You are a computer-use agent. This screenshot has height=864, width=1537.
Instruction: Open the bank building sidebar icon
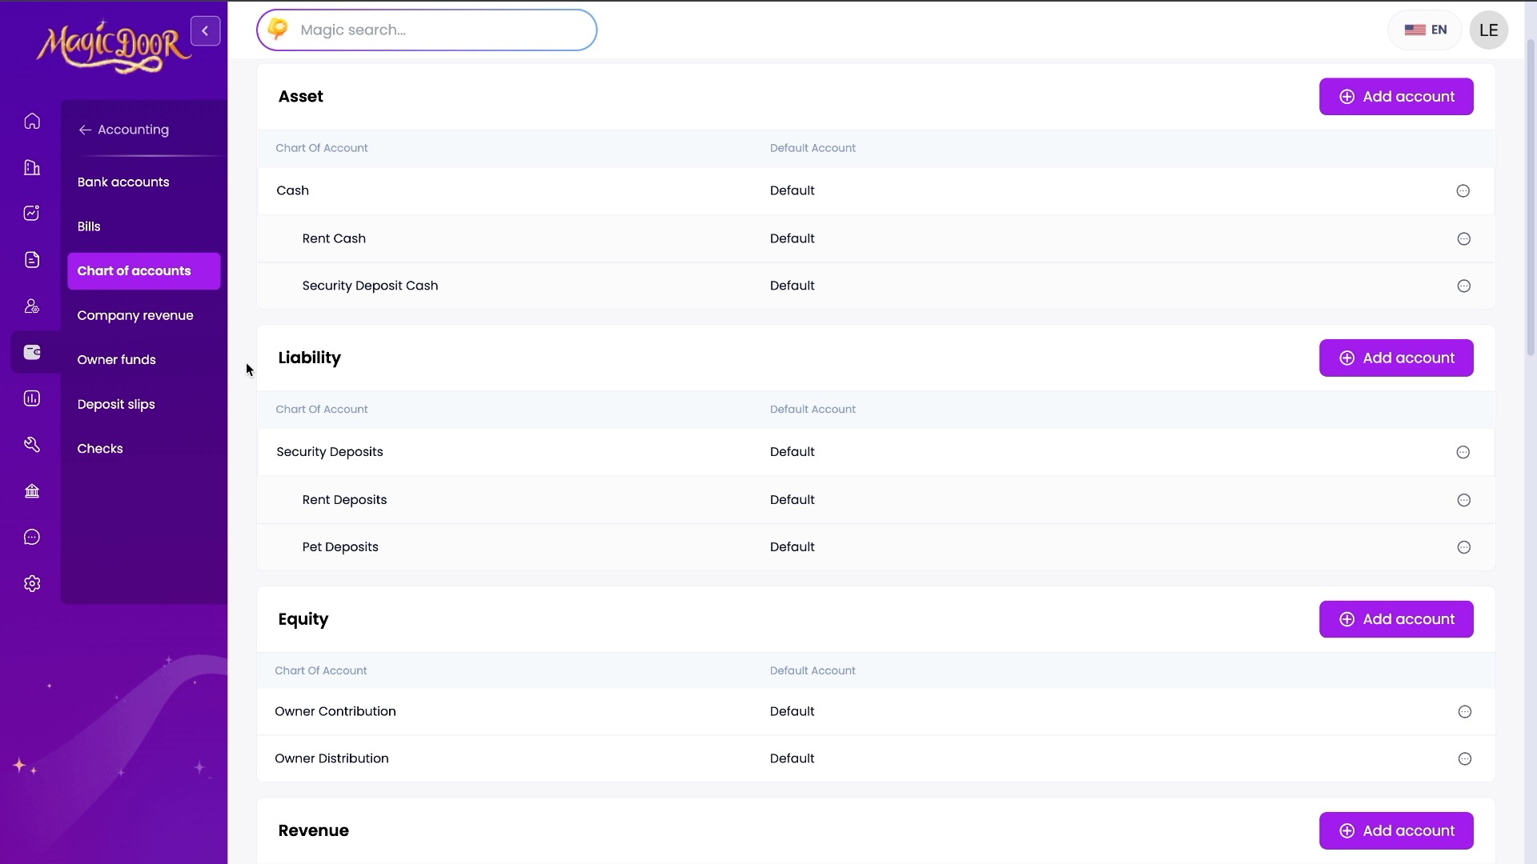(32, 491)
